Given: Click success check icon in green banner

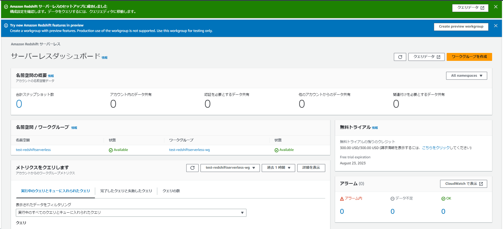Looking at the screenshot, I should 6,7.
